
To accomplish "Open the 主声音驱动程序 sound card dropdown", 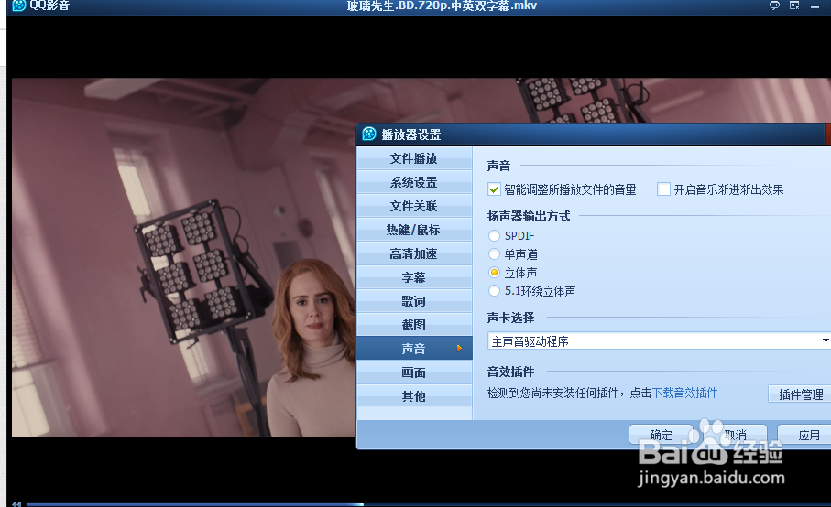I will [x=659, y=341].
